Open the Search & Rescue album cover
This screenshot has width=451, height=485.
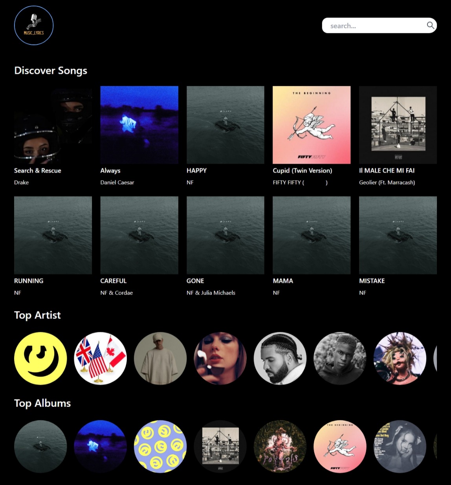[x=53, y=125]
